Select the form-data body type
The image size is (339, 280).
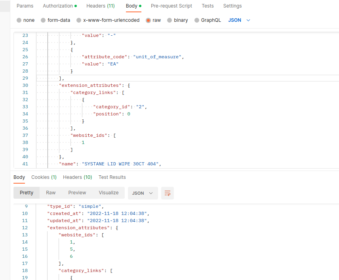(55, 20)
